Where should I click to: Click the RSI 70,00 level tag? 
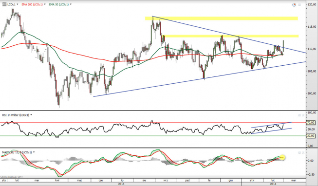click(x=311, y=123)
